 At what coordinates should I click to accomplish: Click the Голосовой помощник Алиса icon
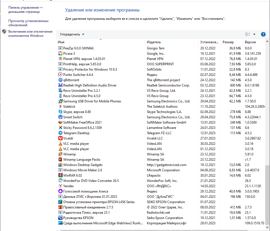pos(60,191)
